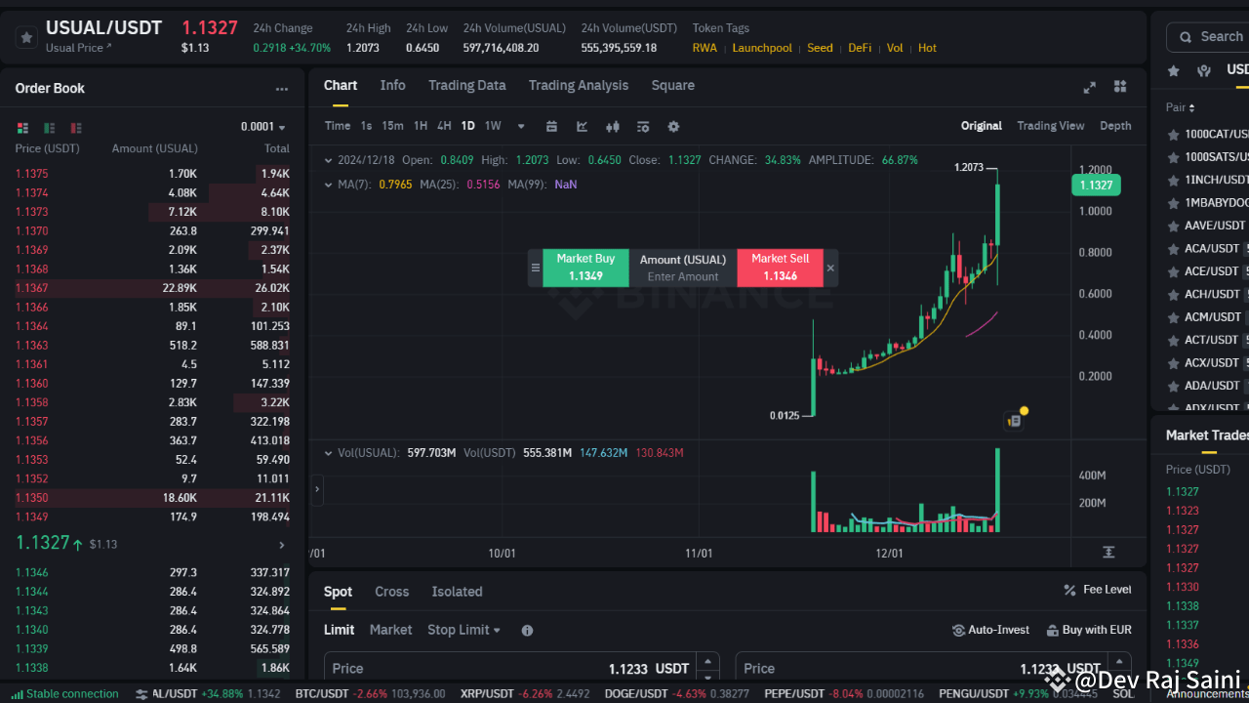1249x703 pixels.
Task: Click the calendar jump-to-date chart icon
Action: point(553,126)
